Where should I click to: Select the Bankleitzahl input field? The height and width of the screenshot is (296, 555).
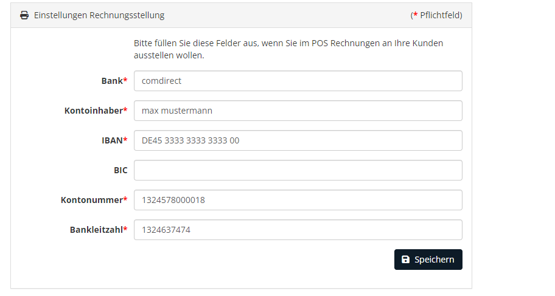[x=298, y=230]
